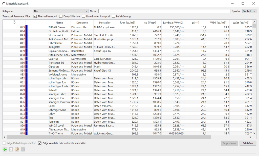Click the edit material pencil icon

click(11, 149)
